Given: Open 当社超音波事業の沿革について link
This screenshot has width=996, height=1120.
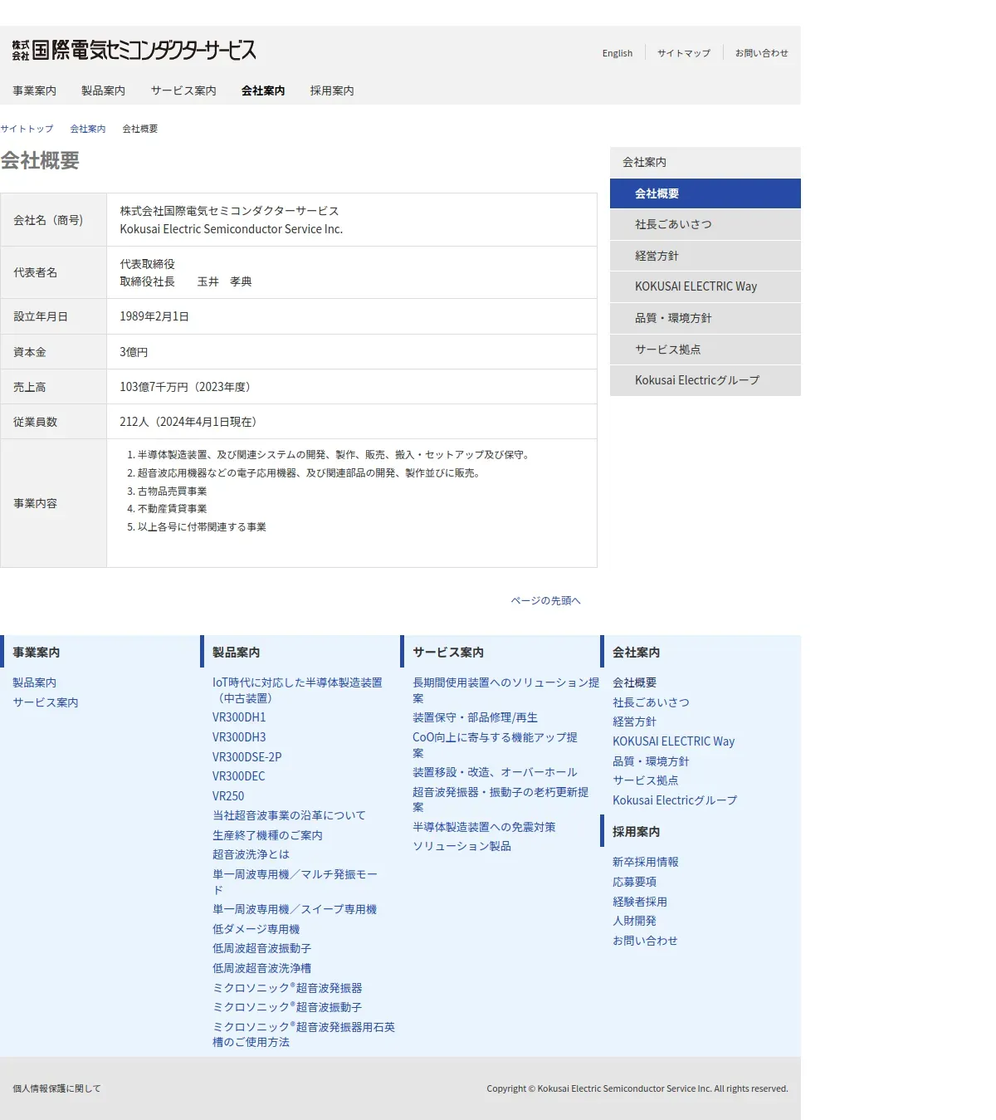Looking at the screenshot, I should pos(289,815).
